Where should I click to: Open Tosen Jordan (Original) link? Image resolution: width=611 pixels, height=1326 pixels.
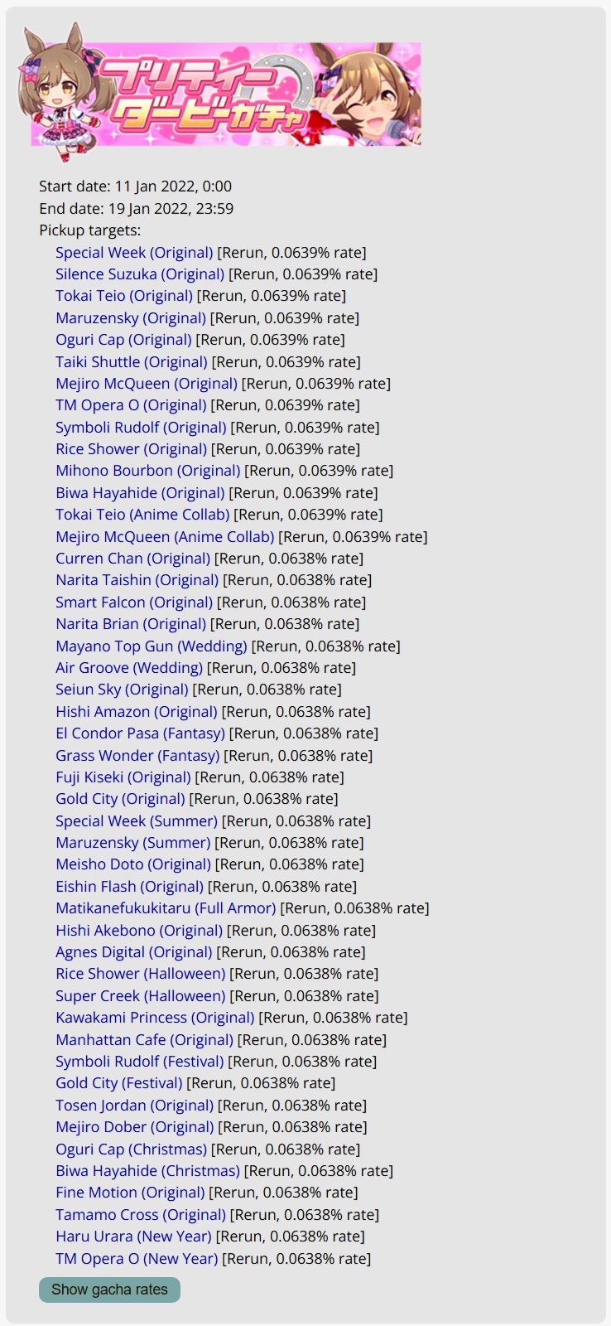[x=135, y=1106]
